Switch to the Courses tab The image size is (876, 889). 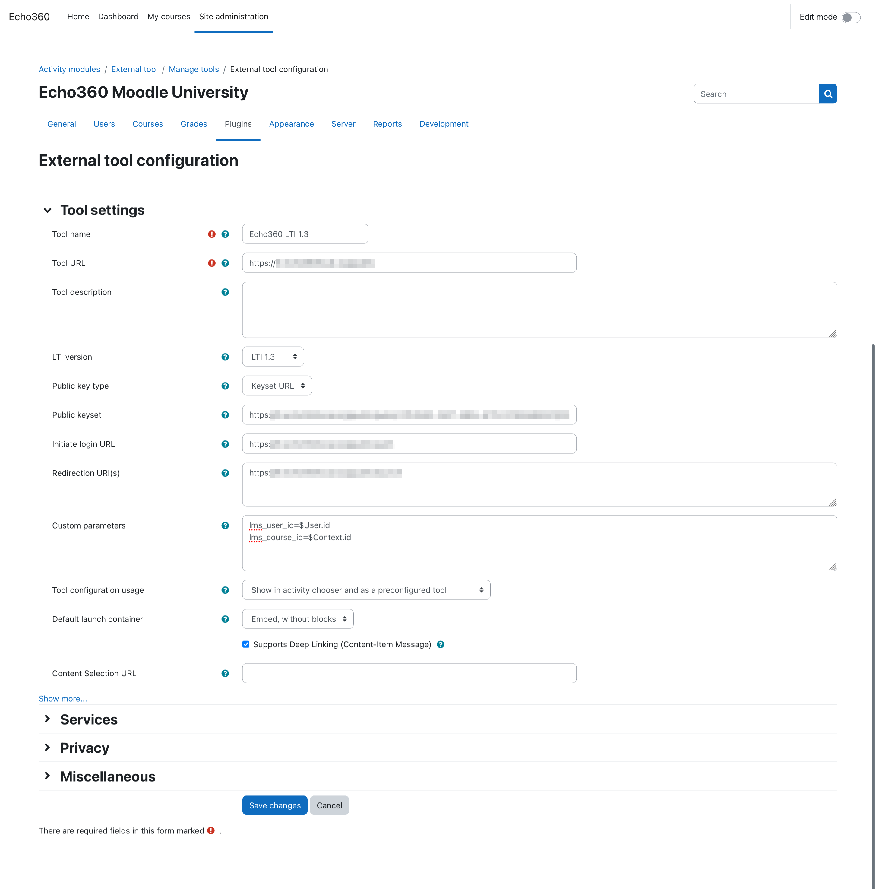pyautogui.click(x=148, y=124)
